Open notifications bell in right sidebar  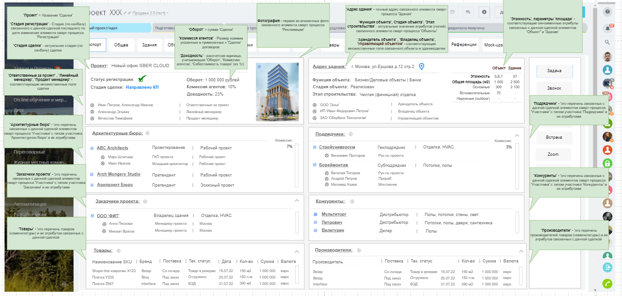(x=608, y=28)
